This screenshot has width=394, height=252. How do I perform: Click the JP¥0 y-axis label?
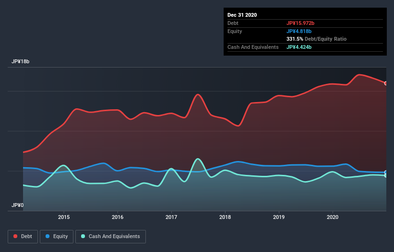tap(18, 205)
